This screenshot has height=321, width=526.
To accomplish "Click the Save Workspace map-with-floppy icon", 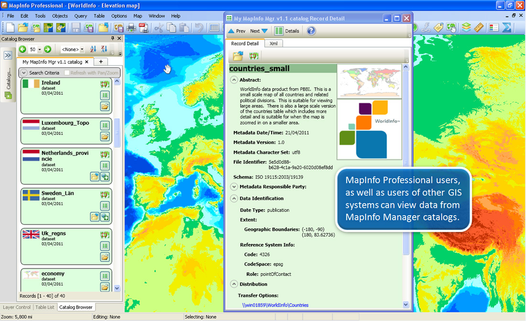I will click(88, 28).
